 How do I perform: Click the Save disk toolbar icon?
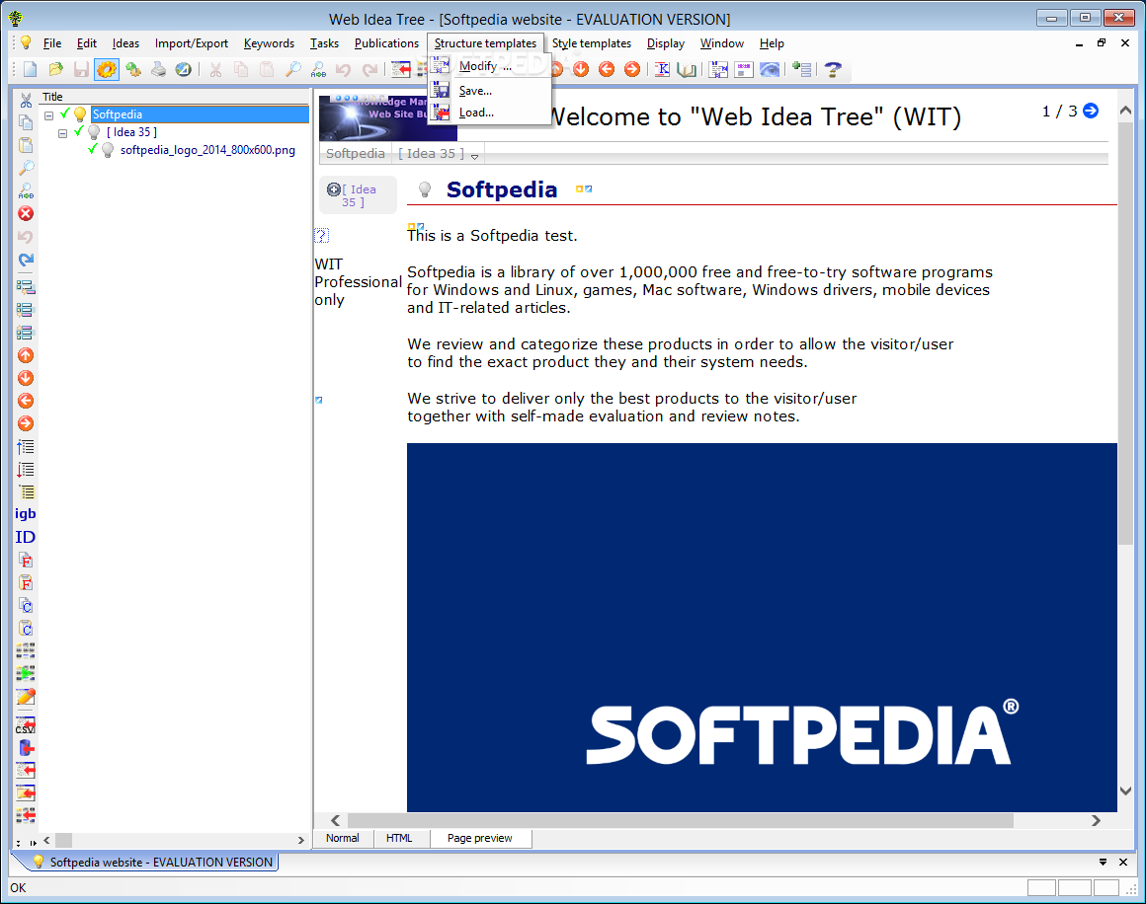pyautogui.click(x=81, y=69)
